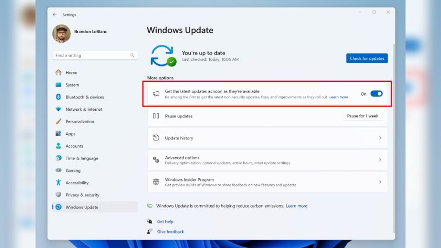The image size is (441, 248).
Task: Click the Network & internet globe icon
Action: tap(62, 109)
